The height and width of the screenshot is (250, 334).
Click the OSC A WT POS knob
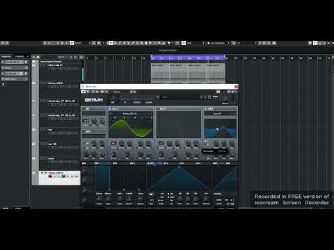pos(113,153)
